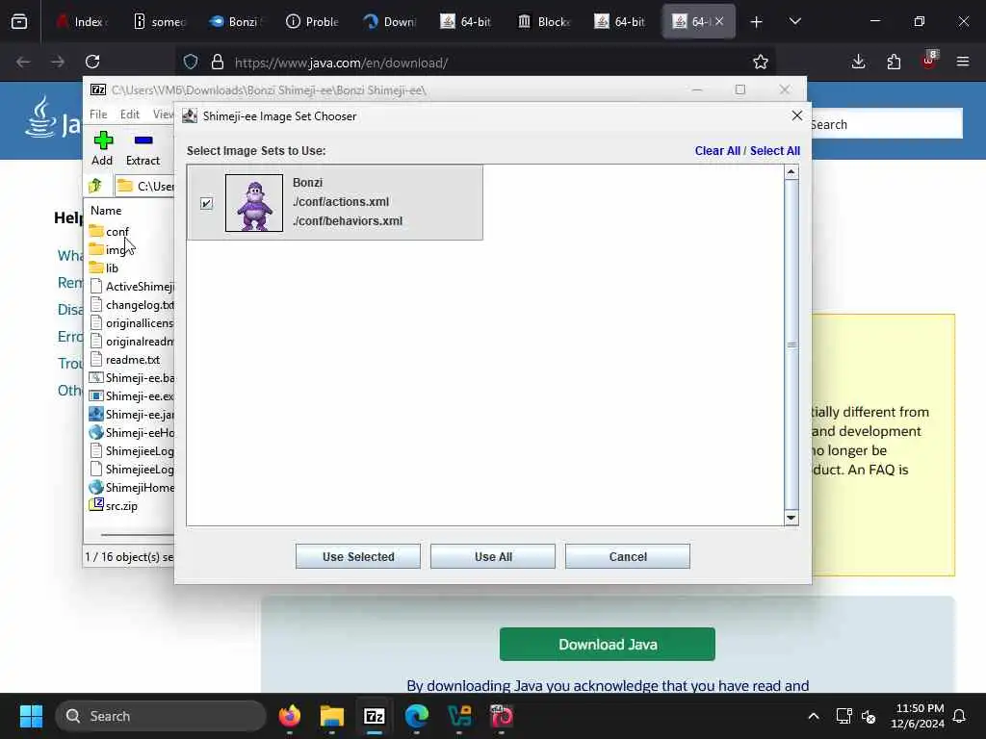Open a new Firefox tab
The width and height of the screenshot is (986, 739).
pos(757,22)
